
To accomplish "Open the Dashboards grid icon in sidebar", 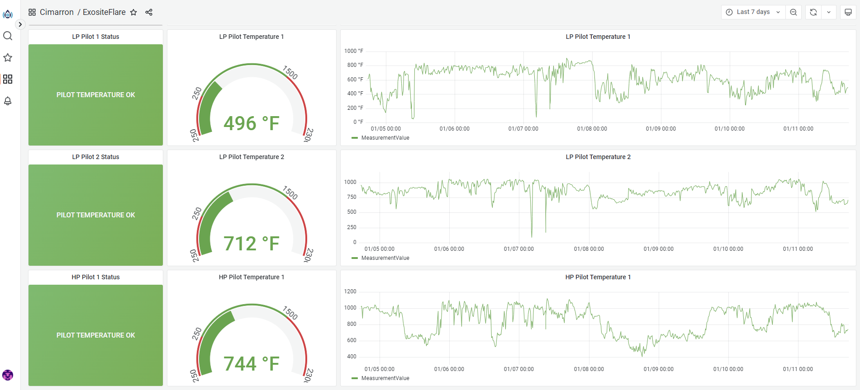I will pos(8,79).
